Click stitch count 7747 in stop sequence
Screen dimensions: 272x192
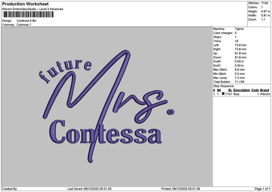[228, 94]
